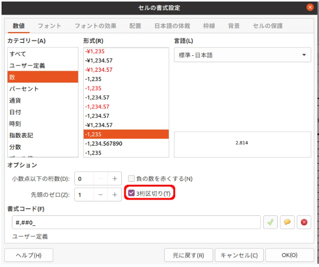
Task: Click the キャンセル button
Action: (239, 255)
